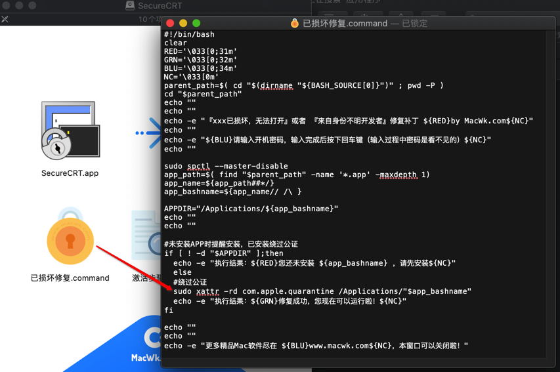Select the 已损坏修复.command lock icon
This screenshot has height=372, width=560.
pyautogui.click(x=70, y=236)
